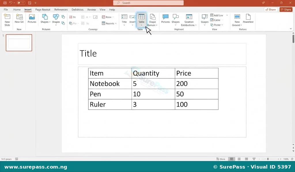Open the Shape Remaiy dropdown
This screenshot has height=172, width=295.
tap(152, 20)
